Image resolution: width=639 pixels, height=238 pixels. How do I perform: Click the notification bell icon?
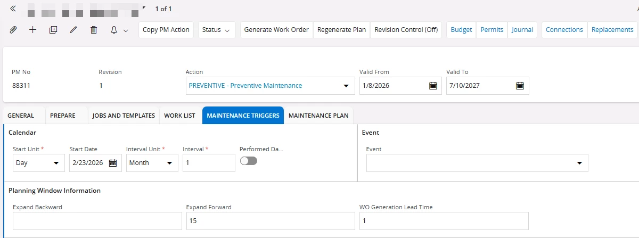pyautogui.click(x=114, y=30)
